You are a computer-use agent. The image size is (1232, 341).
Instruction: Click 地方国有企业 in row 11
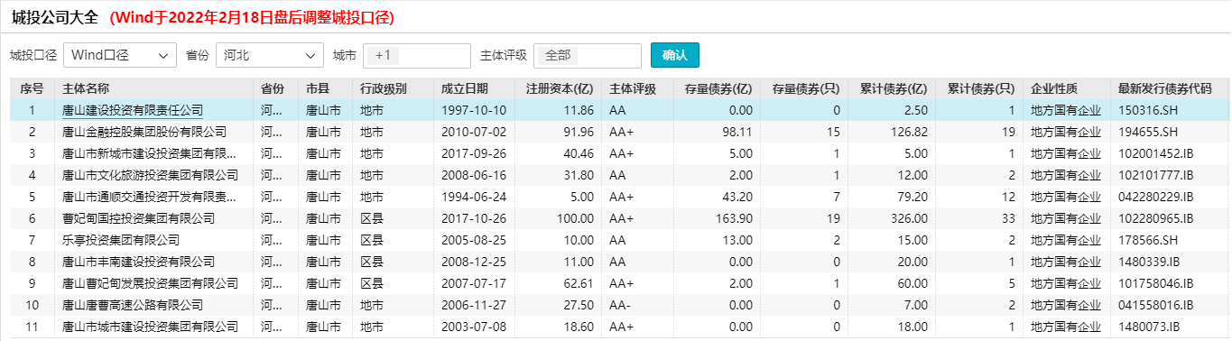pos(1066,327)
